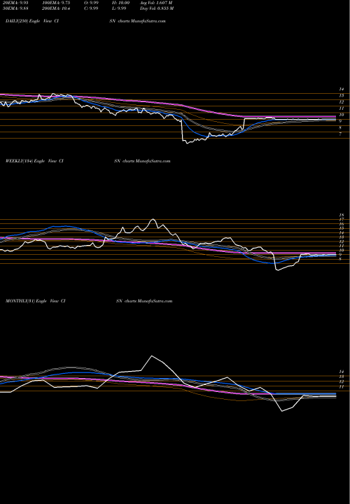Click the close price 'C: 9.99'
The width and height of the screenshot is (350, 504).
[91, 8]
